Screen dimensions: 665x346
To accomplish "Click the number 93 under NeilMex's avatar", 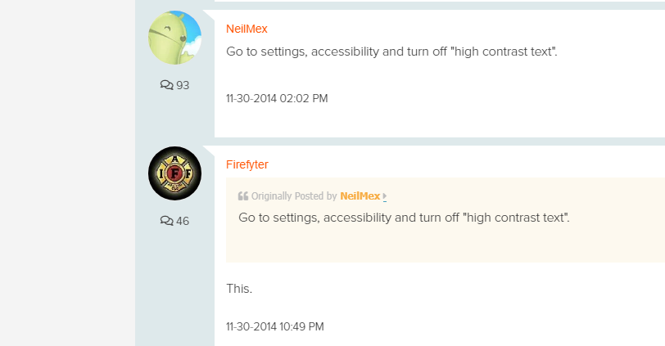I will point(183,85).
